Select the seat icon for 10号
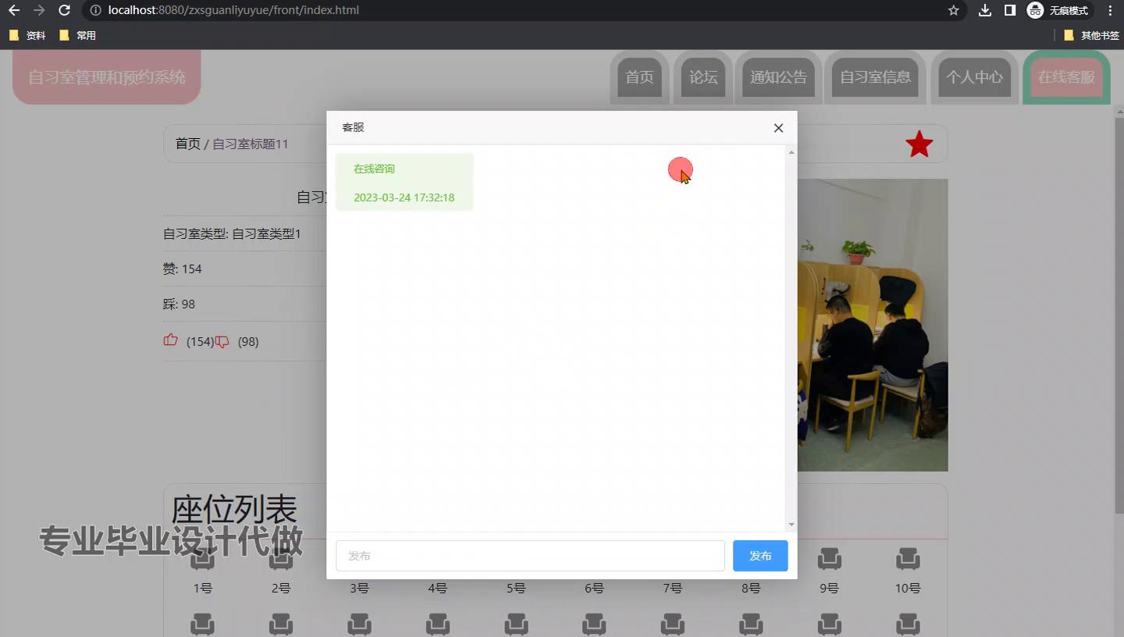The image size is (1124, 637). point(908,559)
